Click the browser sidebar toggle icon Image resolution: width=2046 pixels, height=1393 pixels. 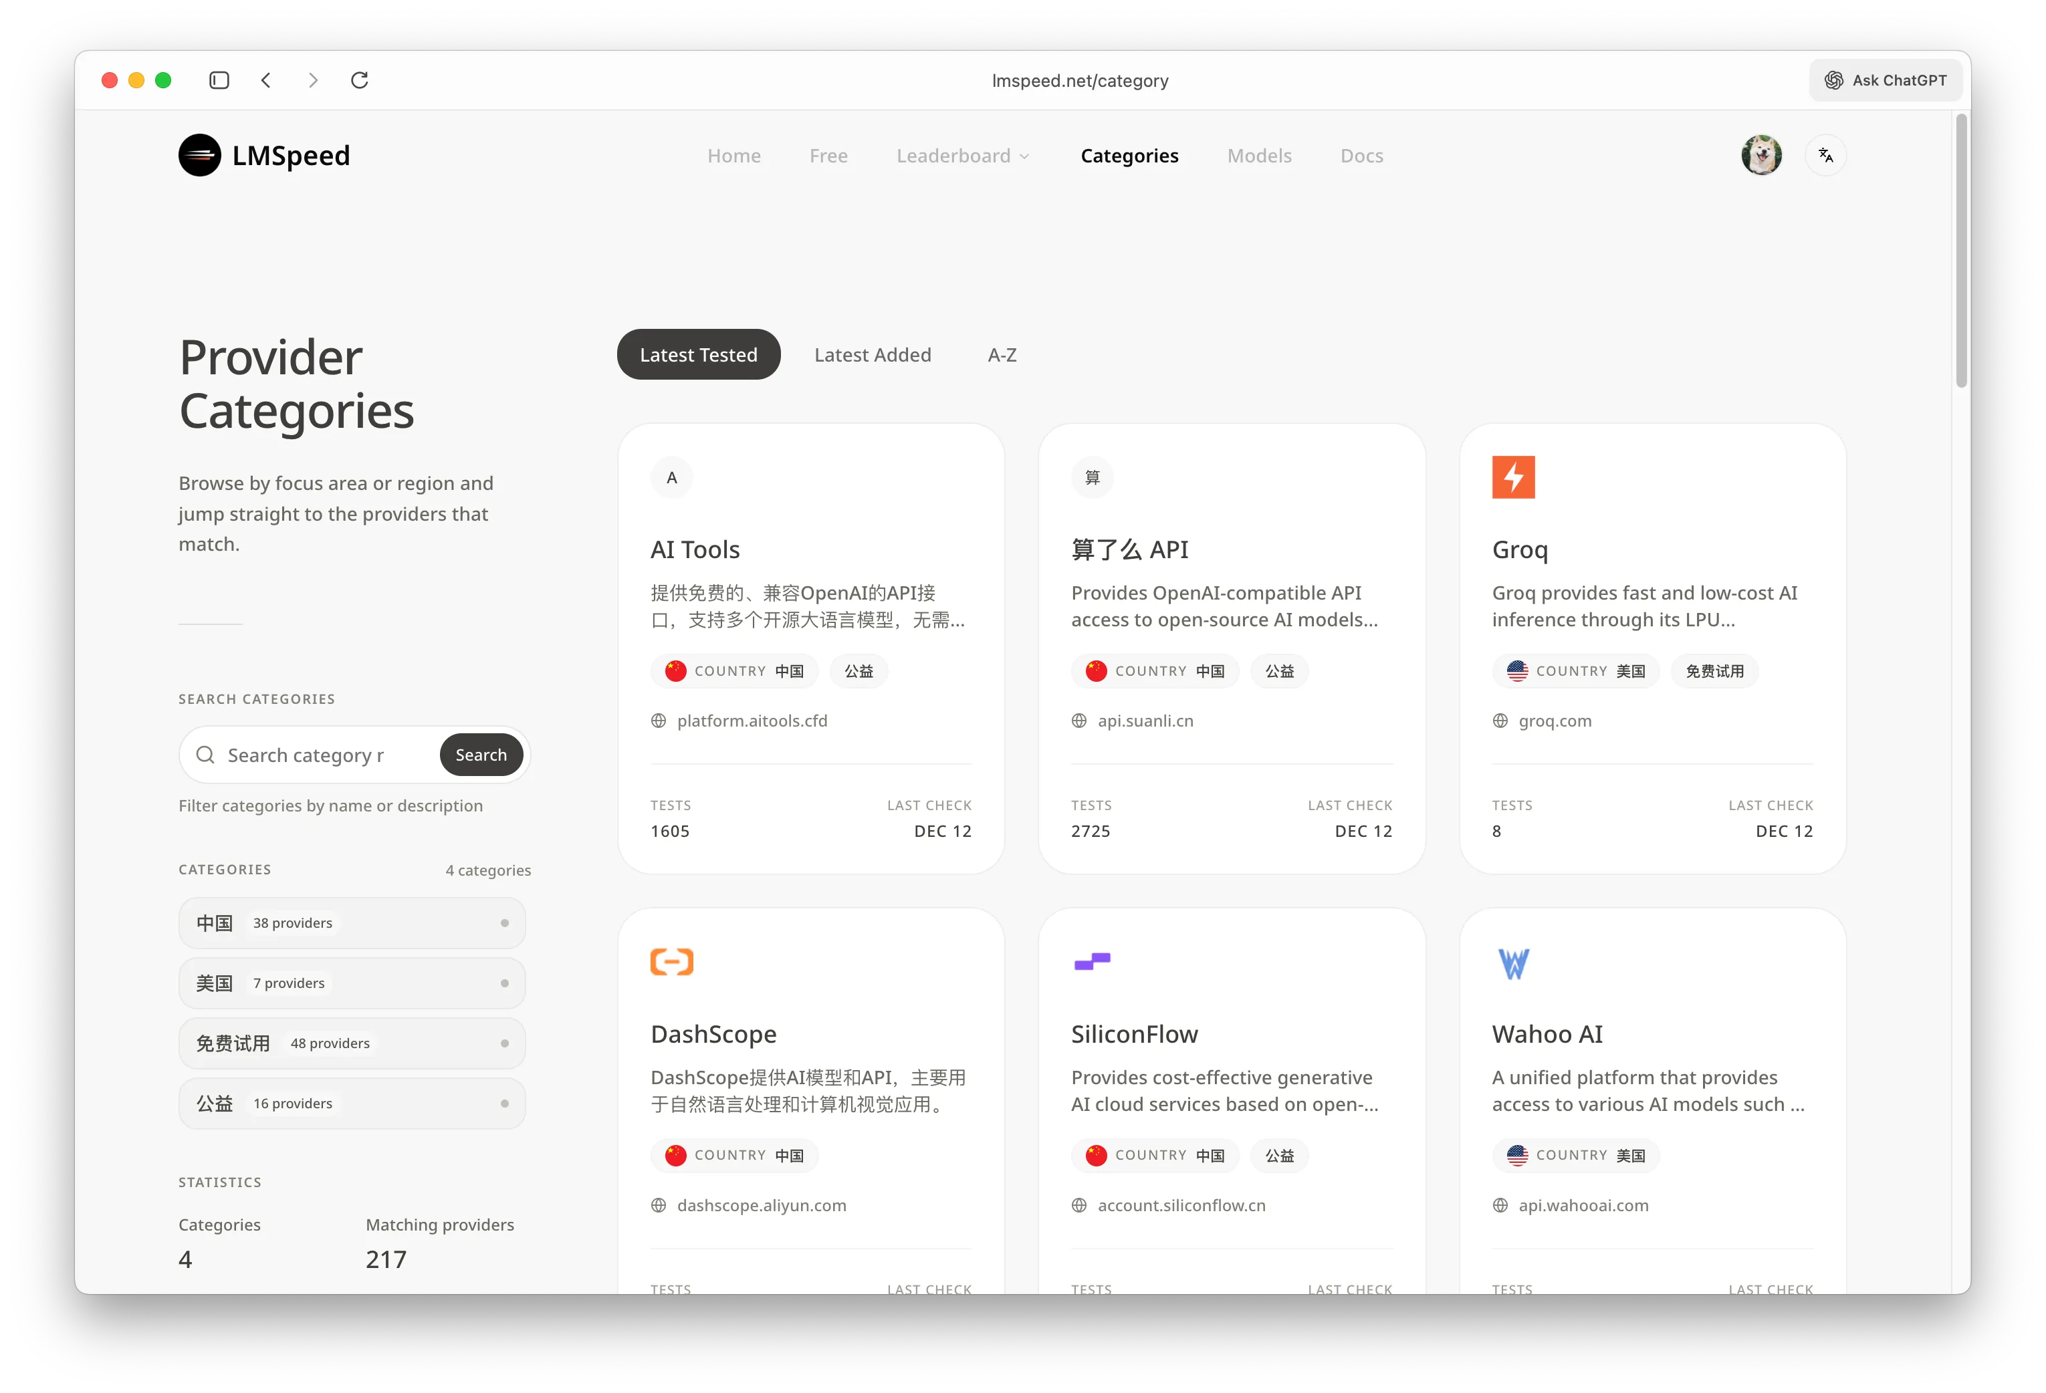pos(219,80)
